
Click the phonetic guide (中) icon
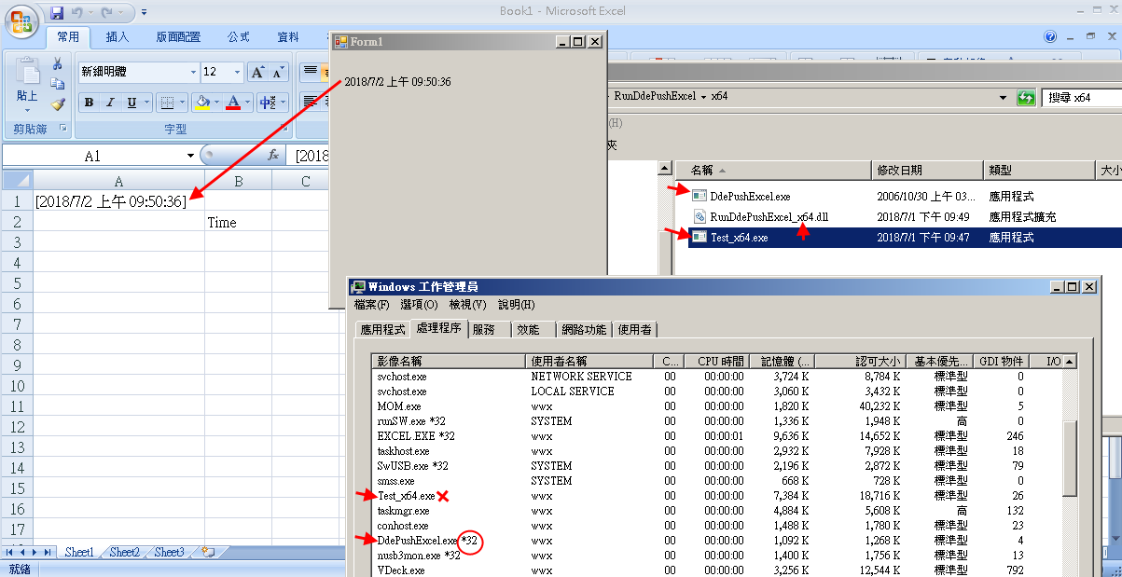[x=270, y=103]
